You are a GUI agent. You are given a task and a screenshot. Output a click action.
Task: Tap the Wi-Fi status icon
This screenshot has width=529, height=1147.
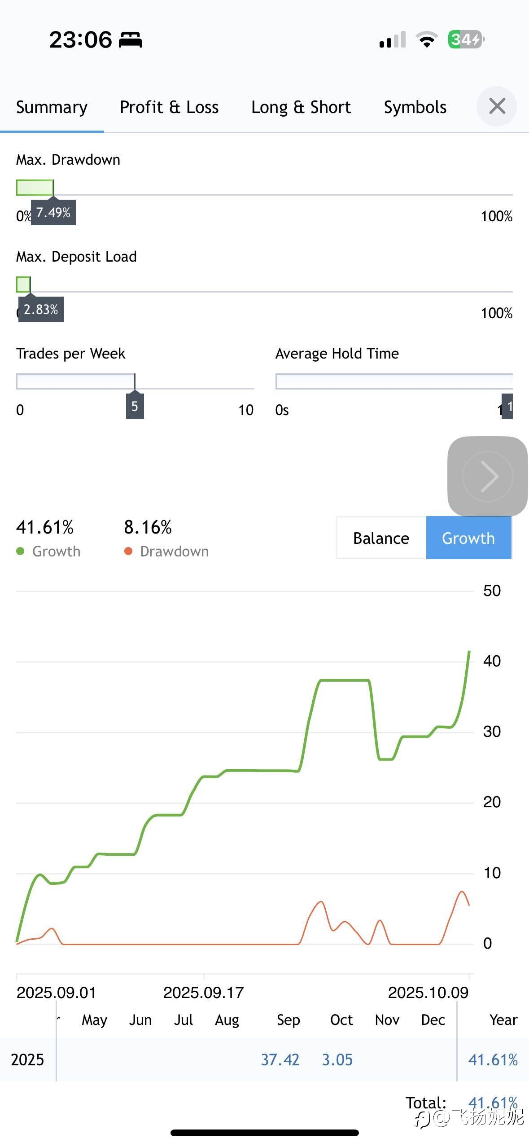pyautogui.click(x=427, y=39)
